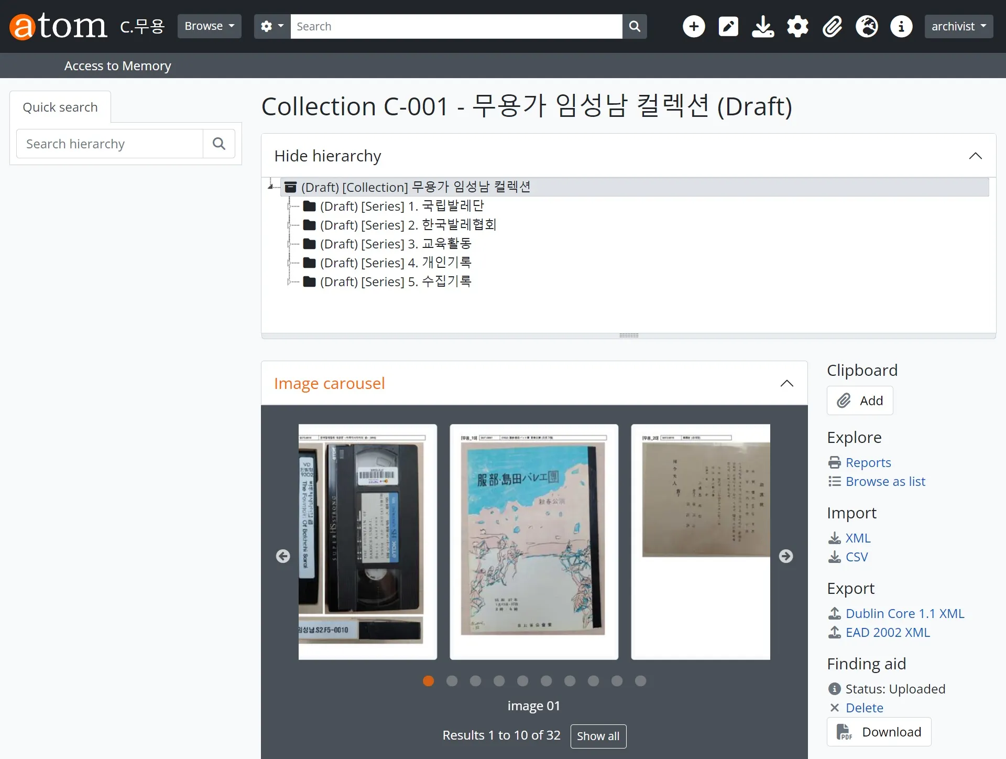The height and width of the screenshot is (759, 1006).
Task: Open the archivist user dropdown
Action: click(x=958, y=26)
